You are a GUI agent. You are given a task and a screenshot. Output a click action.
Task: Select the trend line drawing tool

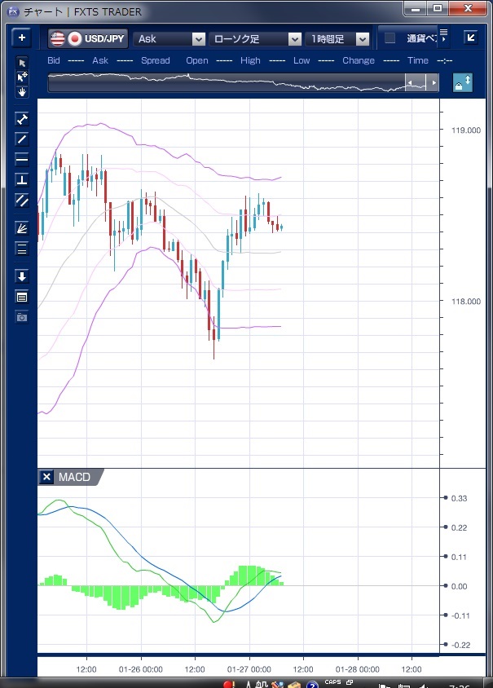(22, 139)
